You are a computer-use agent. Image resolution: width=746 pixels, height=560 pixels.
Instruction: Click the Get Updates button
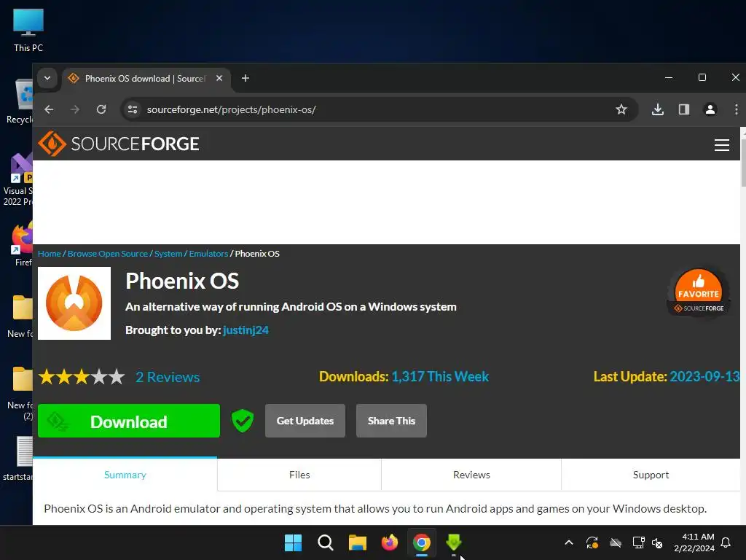point(305,421)
